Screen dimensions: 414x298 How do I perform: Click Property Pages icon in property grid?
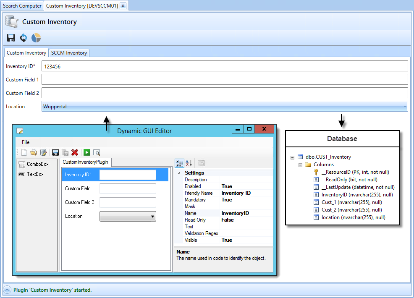[201, 163]
